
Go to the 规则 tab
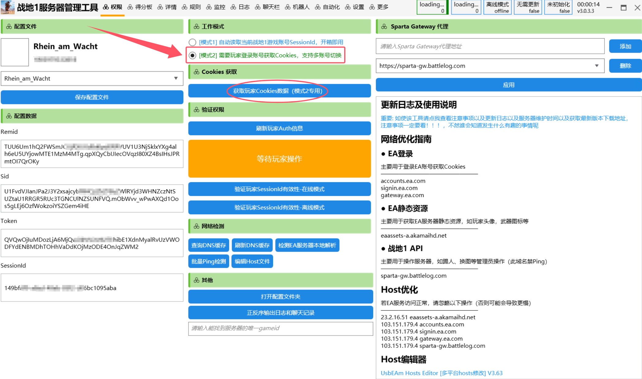click(191, 7)
